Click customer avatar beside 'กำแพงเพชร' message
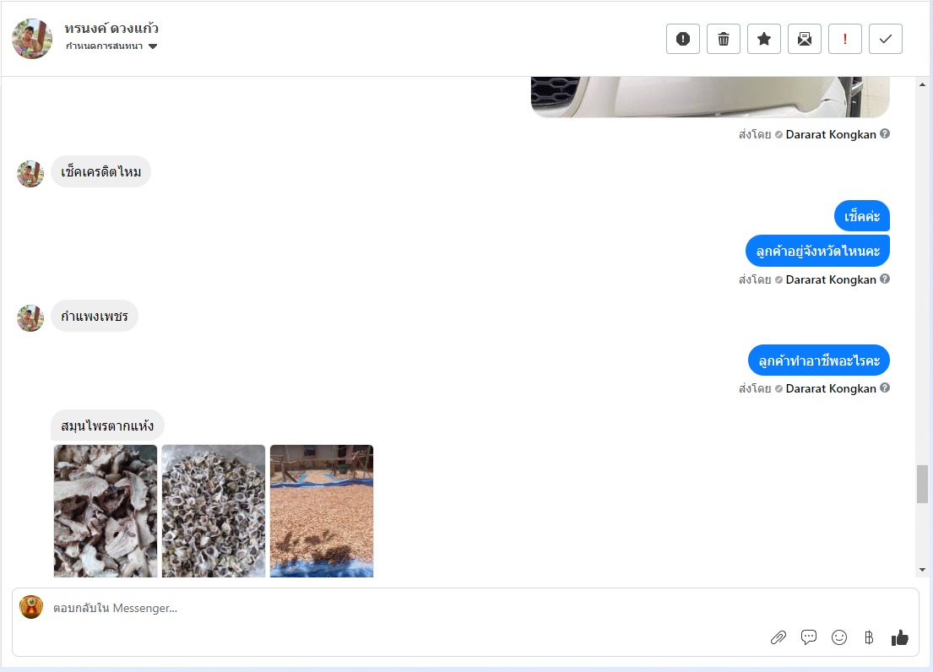This screenshot has width=933, height=672. tap(30, 318)
